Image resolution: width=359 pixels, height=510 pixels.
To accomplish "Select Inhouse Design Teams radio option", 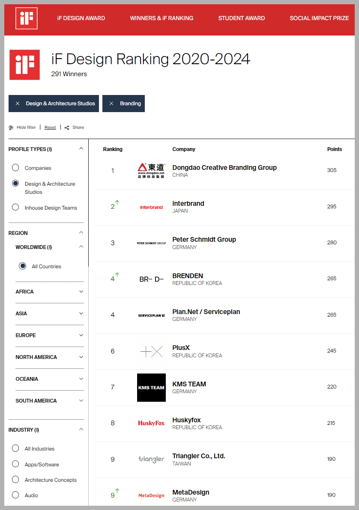I will point(15,208).
